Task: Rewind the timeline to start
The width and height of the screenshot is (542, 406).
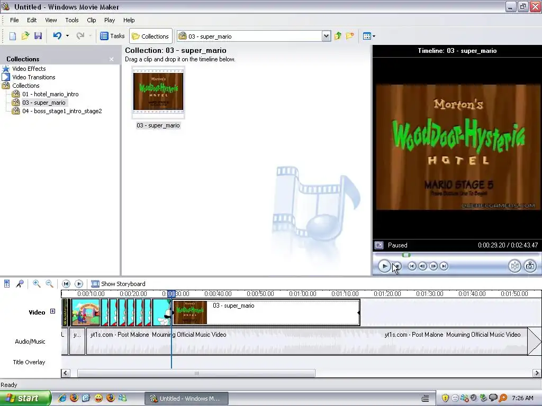Action: click(x=66, y=284)
